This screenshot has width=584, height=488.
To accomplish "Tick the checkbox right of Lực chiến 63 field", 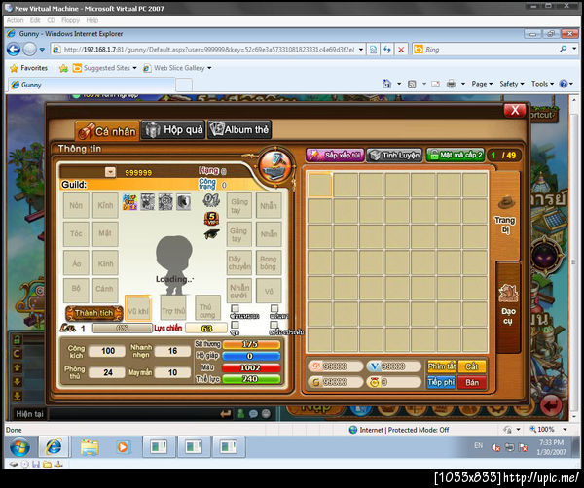I will [235, 325].
